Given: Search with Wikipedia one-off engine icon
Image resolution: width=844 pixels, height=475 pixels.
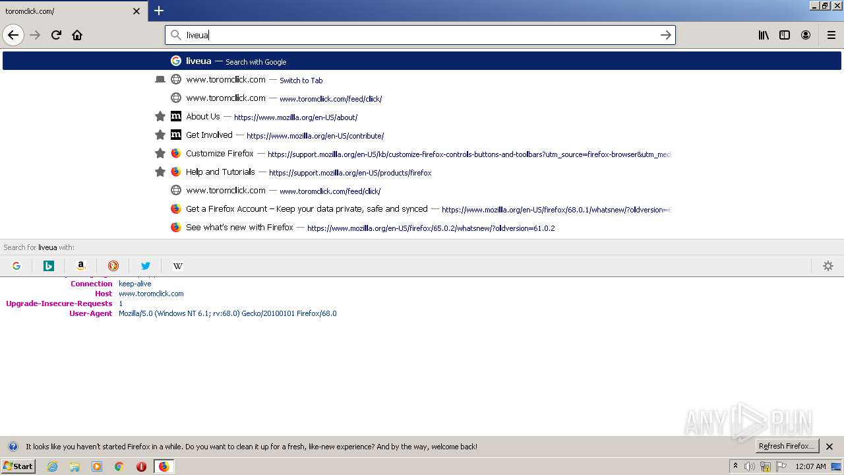Looking at the screenshot, I should click(x=178, y=266).
